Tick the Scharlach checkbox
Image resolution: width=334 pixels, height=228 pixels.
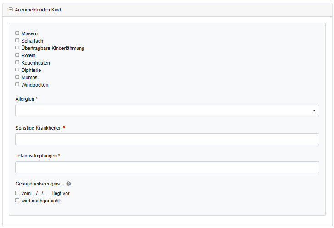[x=17, y=40]
